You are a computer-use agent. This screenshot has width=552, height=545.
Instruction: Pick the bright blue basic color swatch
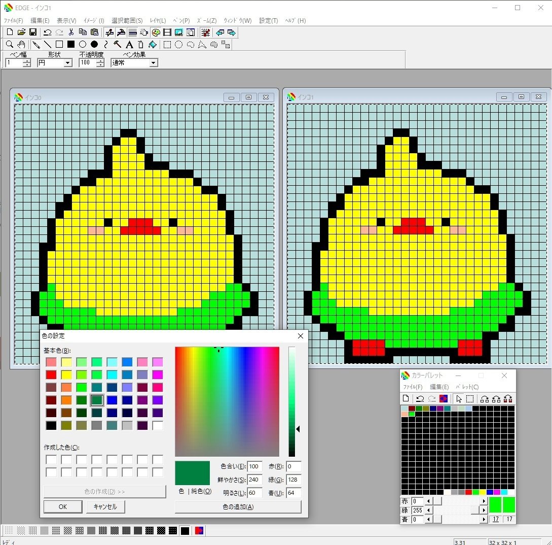(112, 400)
